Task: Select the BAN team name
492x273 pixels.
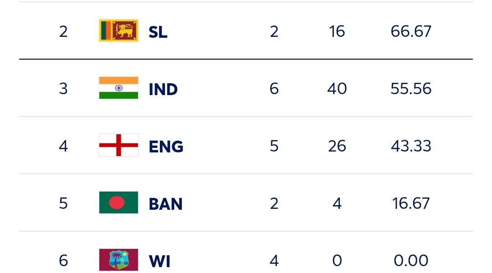Action: tap(165, 204)
